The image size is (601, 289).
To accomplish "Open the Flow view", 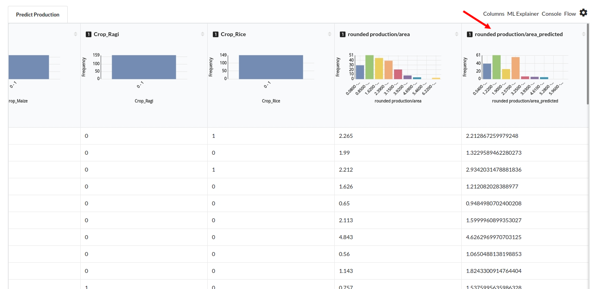I will click(570, 14).
